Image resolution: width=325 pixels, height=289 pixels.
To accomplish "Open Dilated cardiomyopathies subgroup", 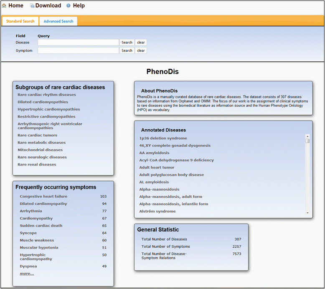I will (x=43, y=102).
